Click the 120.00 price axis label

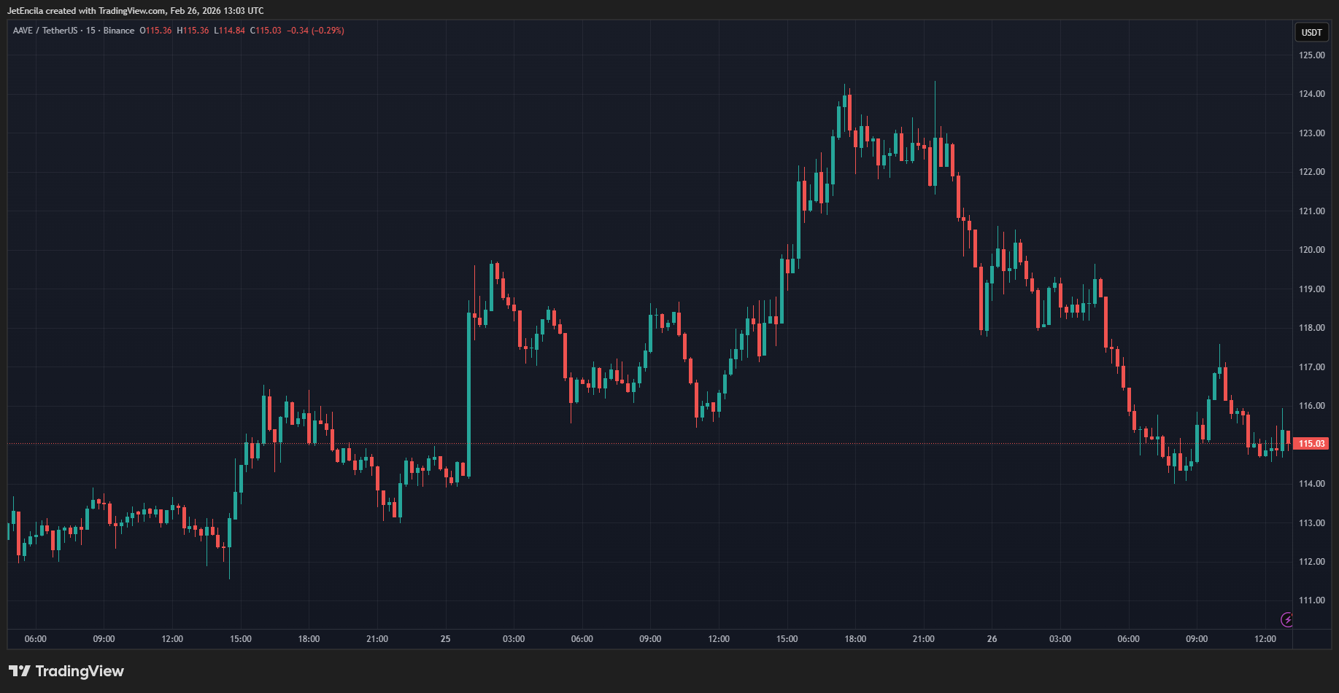tap(1311, 250)
